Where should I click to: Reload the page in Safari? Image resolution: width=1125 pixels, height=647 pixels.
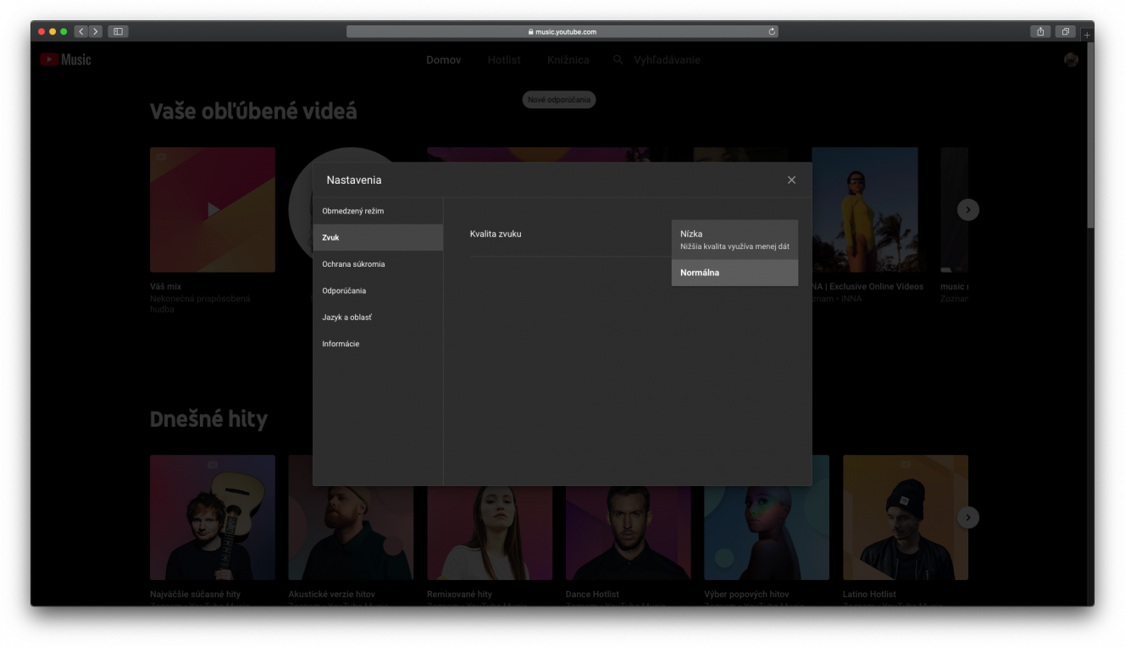(772, 31)
